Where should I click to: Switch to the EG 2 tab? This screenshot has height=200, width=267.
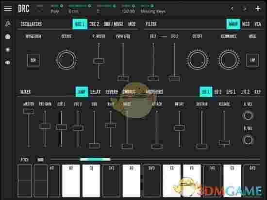(x=218, y=92)
